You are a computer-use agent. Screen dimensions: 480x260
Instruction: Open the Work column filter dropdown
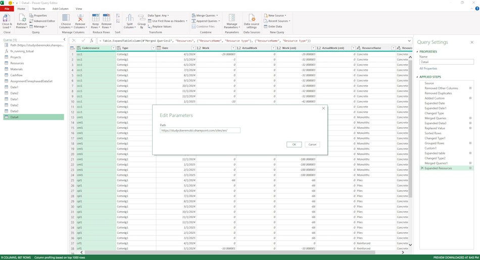(x=233, y=48)
